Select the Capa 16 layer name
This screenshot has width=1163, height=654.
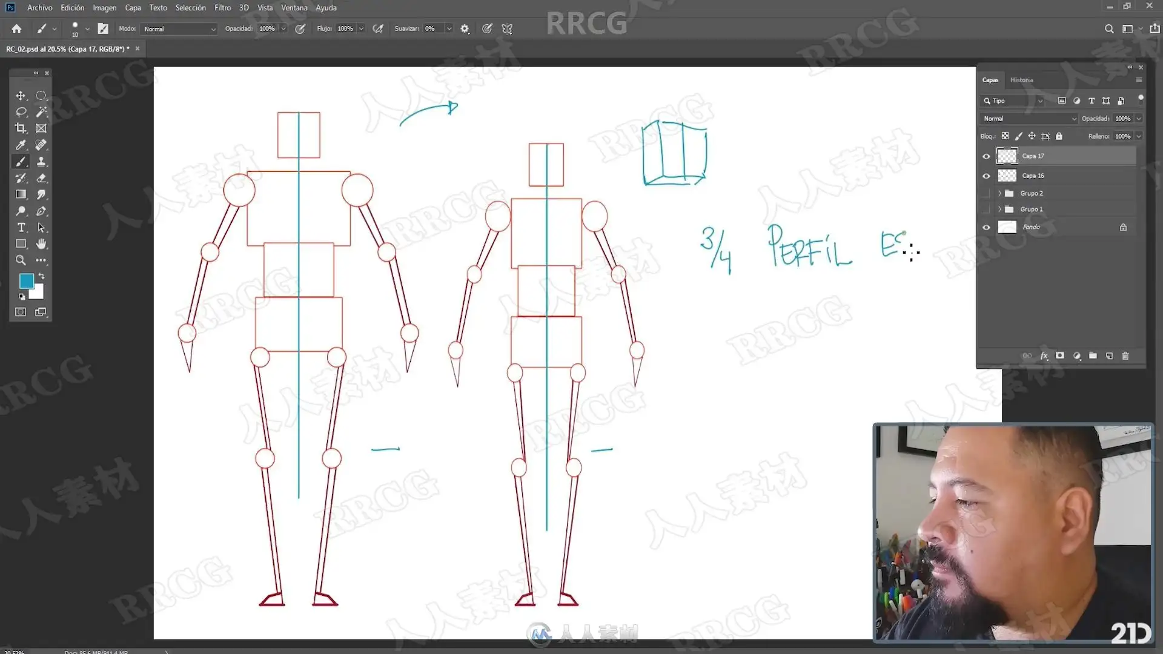pyautogui.click(x=1033, y=176)
